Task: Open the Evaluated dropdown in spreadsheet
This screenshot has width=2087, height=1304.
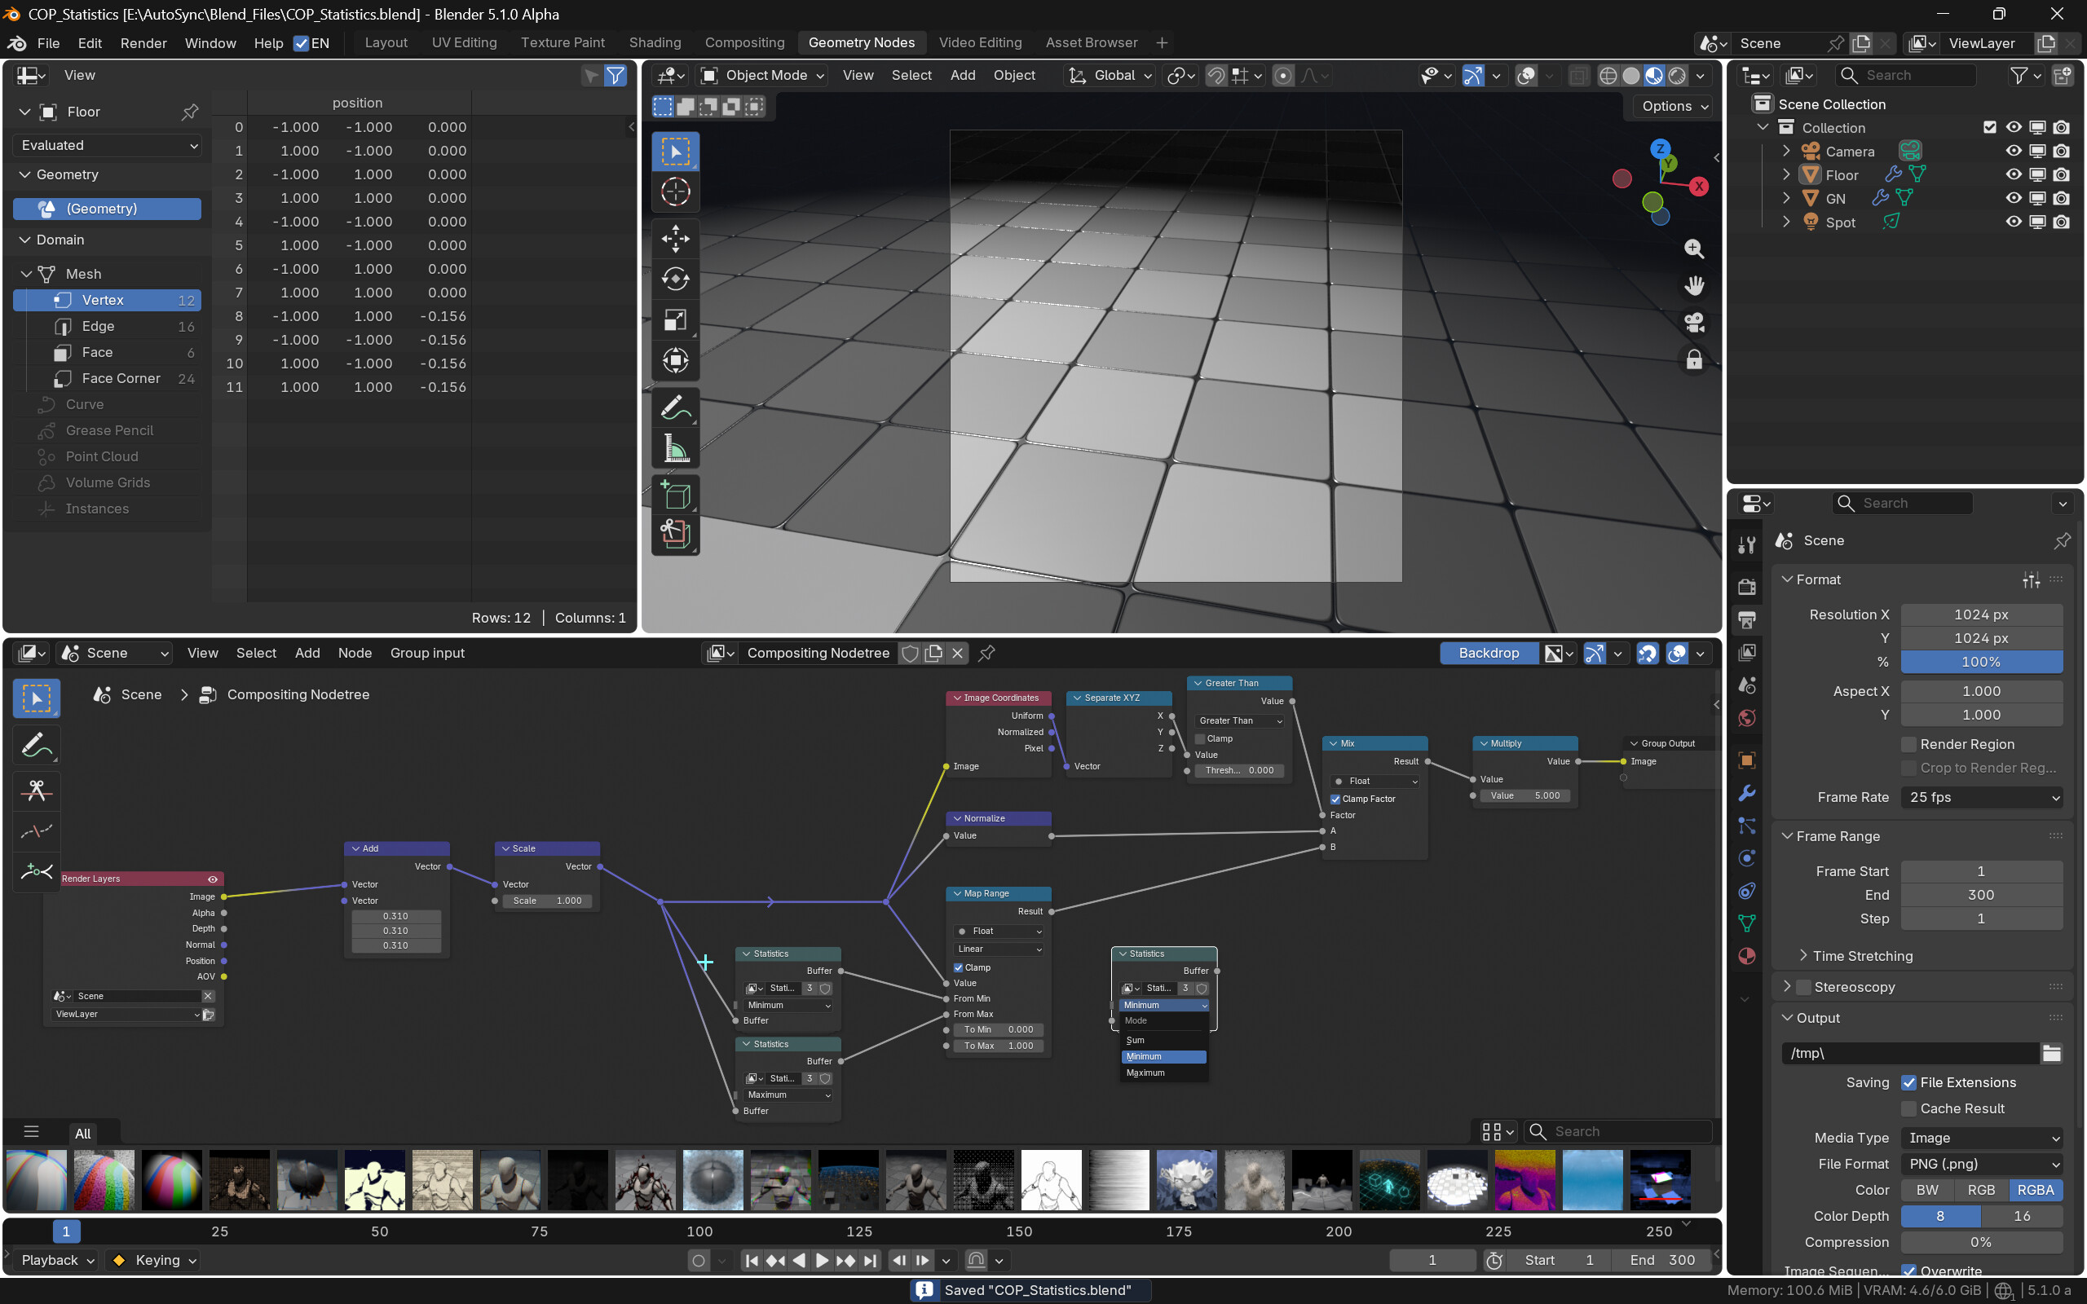Action: pos(108,145)
